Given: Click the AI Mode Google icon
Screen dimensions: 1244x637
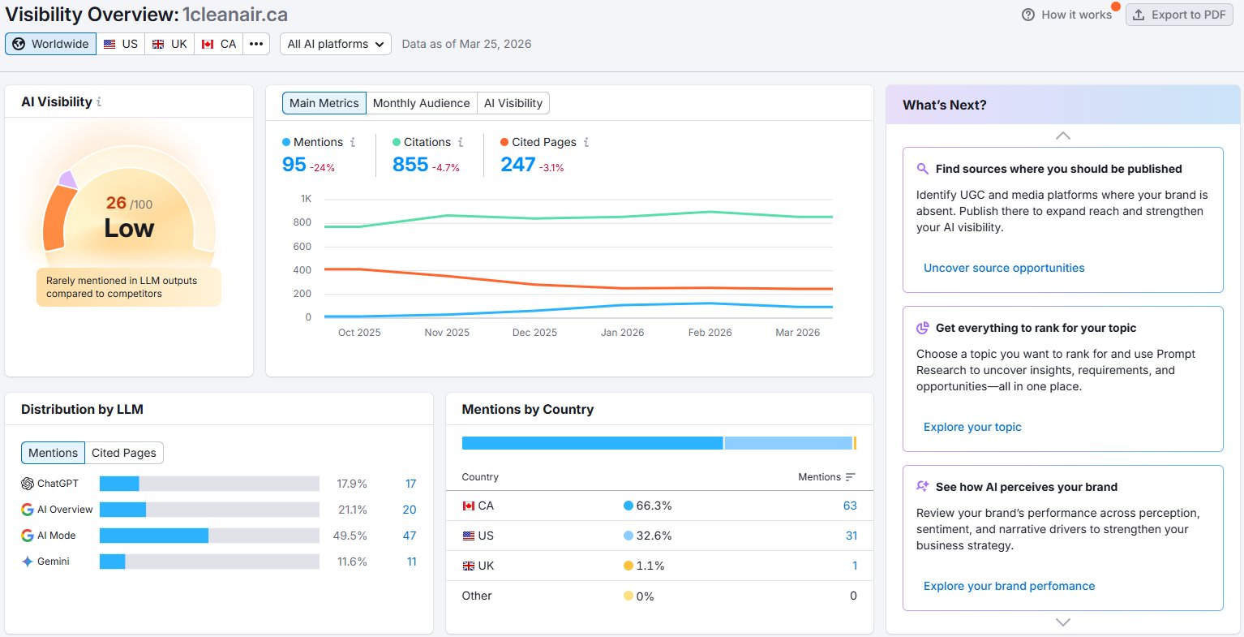Looking at the screenshot, I should [28, 536].
